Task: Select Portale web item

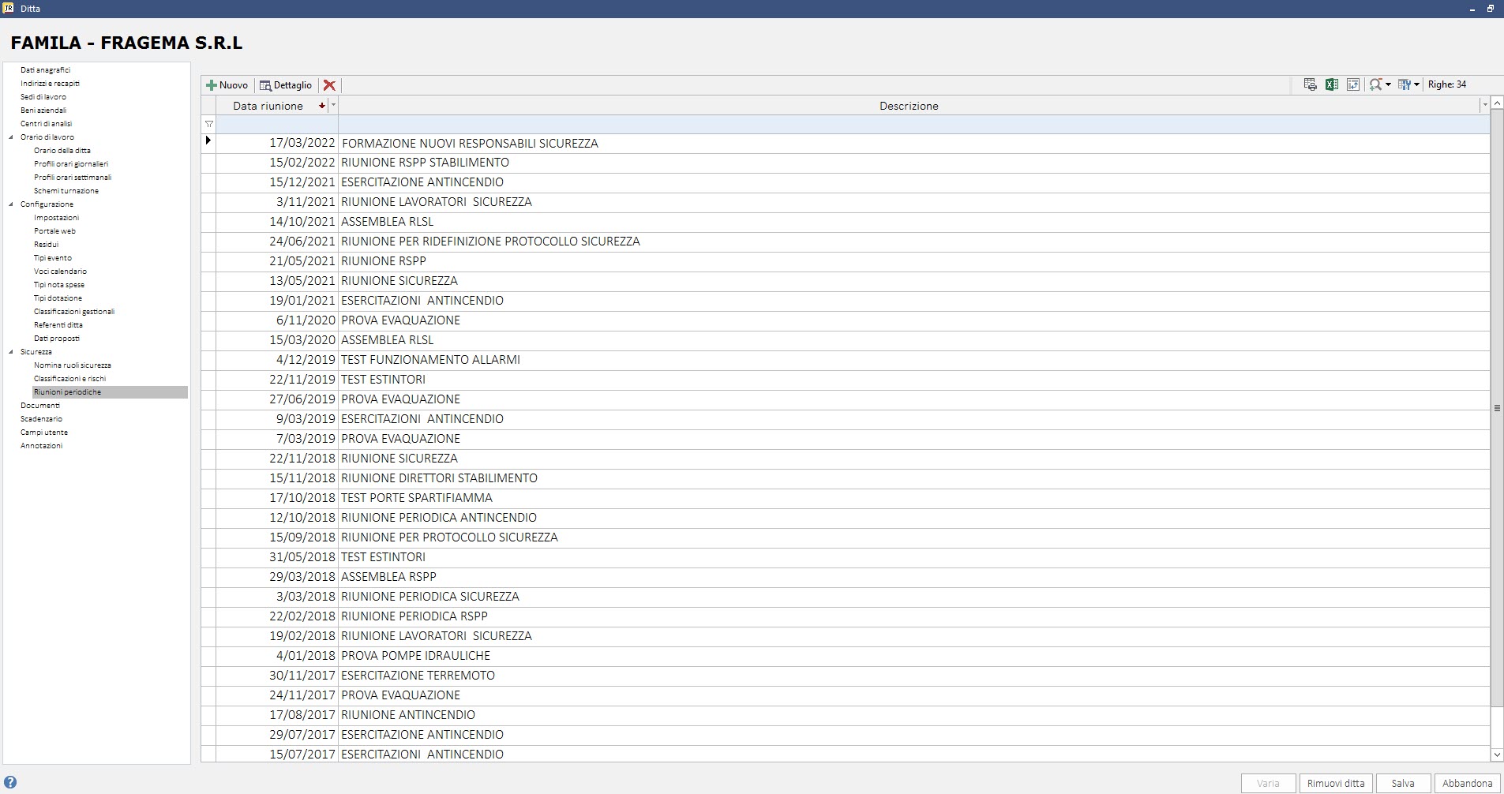Action: coord(54,231)
